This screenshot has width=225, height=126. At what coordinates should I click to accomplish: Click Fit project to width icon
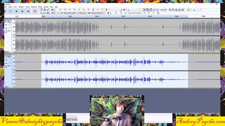tap(180, 10)
